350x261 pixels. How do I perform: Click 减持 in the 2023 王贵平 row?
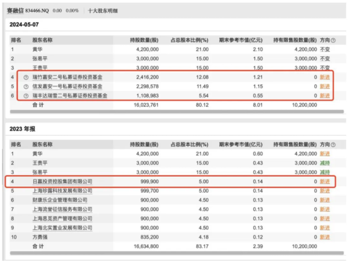click(325, 163)
